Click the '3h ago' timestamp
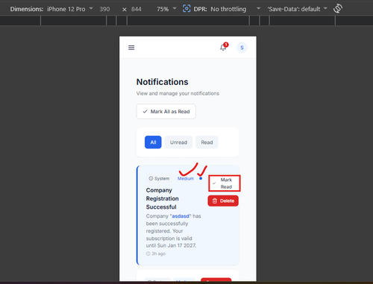This screenshot has height=284, width=373. pos(159,253)
